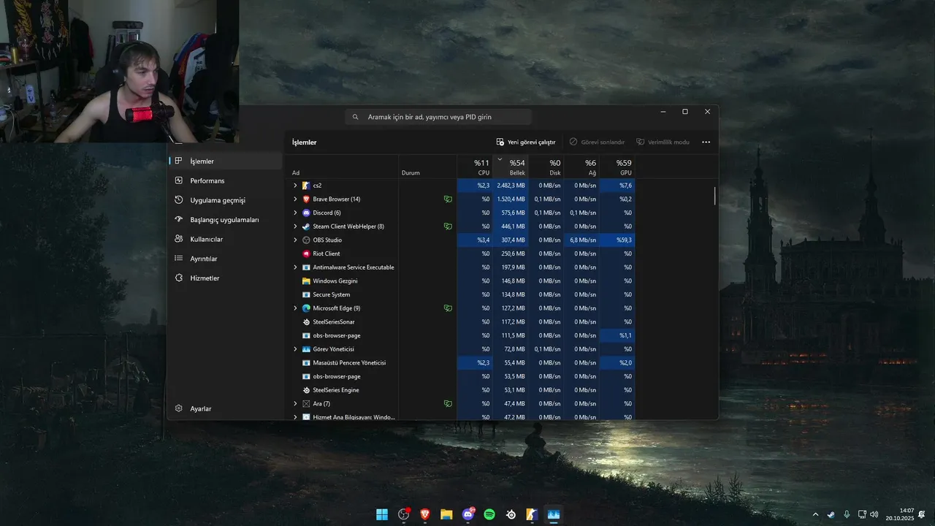Click the %59,3 GPU cell
935x526 pixels.
pyautogui.click(x=617, y=240)
